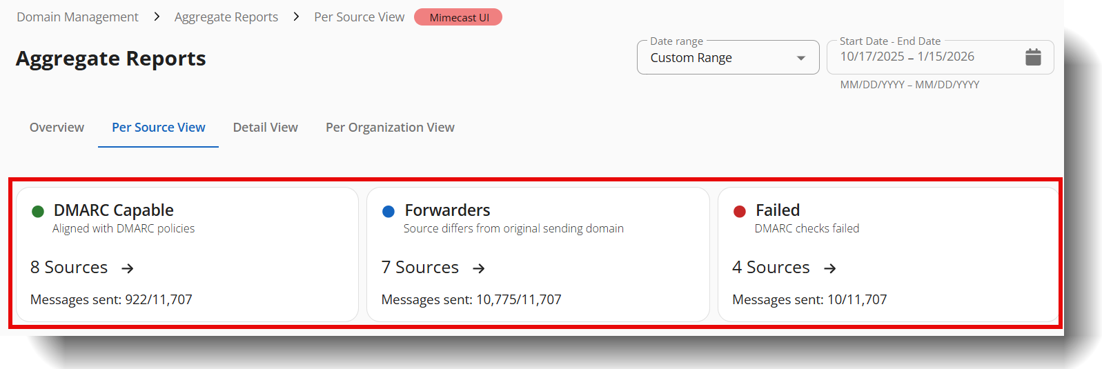The height and width of the screenshot is (369, 1102).
Task: Select the Per Source View tab
Action: [159, 128]
